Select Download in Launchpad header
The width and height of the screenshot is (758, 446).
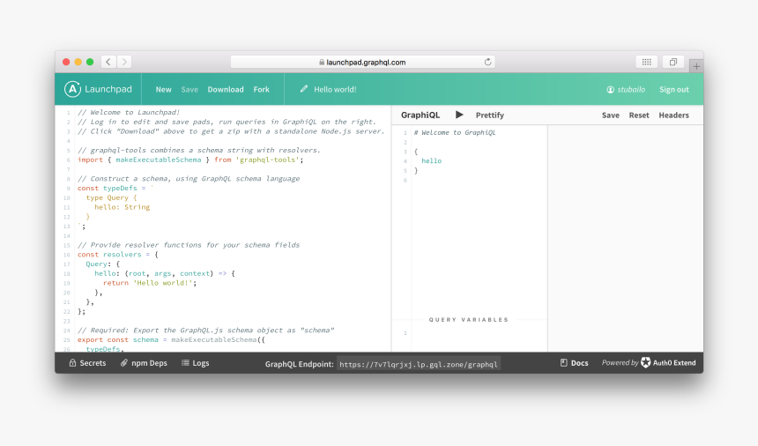[226, 89]
